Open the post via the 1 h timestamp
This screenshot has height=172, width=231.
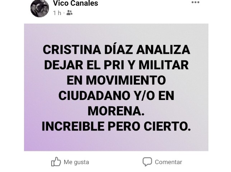pos(57,13)
